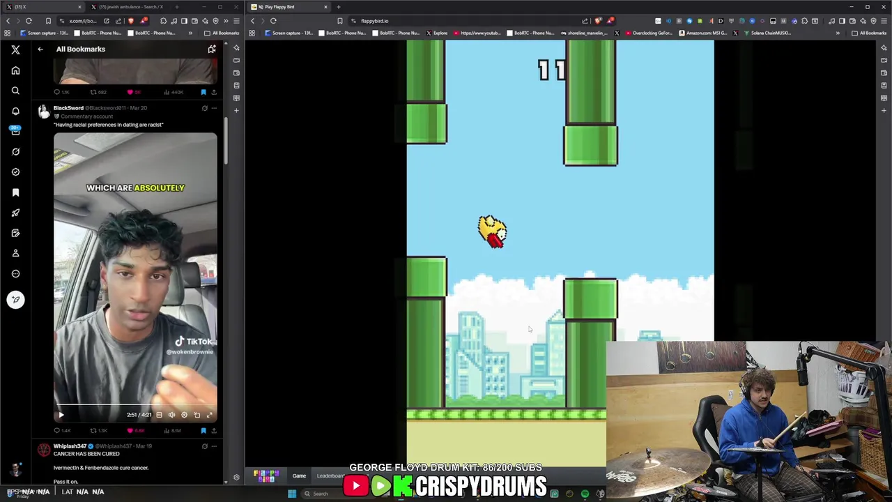
Task: Open Brave Rewards in Flappy Bird window
Action: [610, 20]
